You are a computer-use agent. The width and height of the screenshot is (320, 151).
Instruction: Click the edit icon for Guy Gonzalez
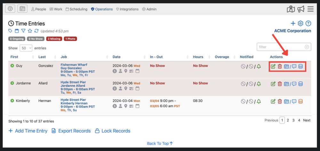[273, 67]
